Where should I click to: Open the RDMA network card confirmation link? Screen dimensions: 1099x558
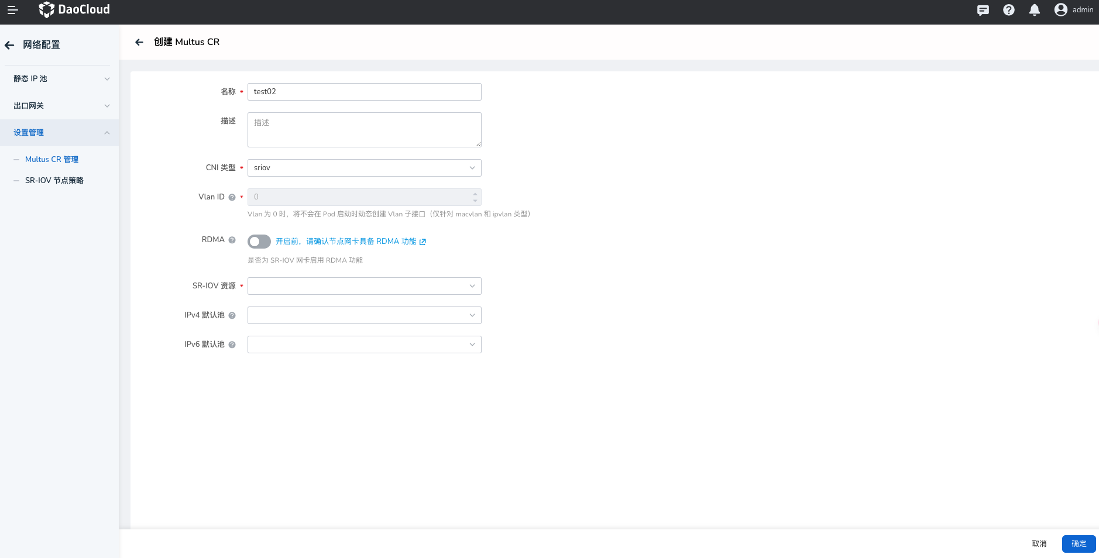pos(350,242)
